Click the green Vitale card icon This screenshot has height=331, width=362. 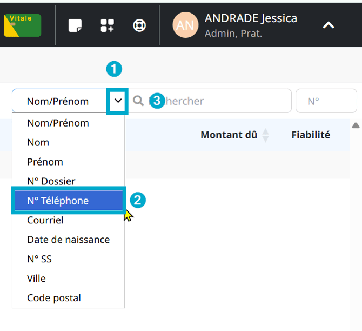tap(22, 25)
